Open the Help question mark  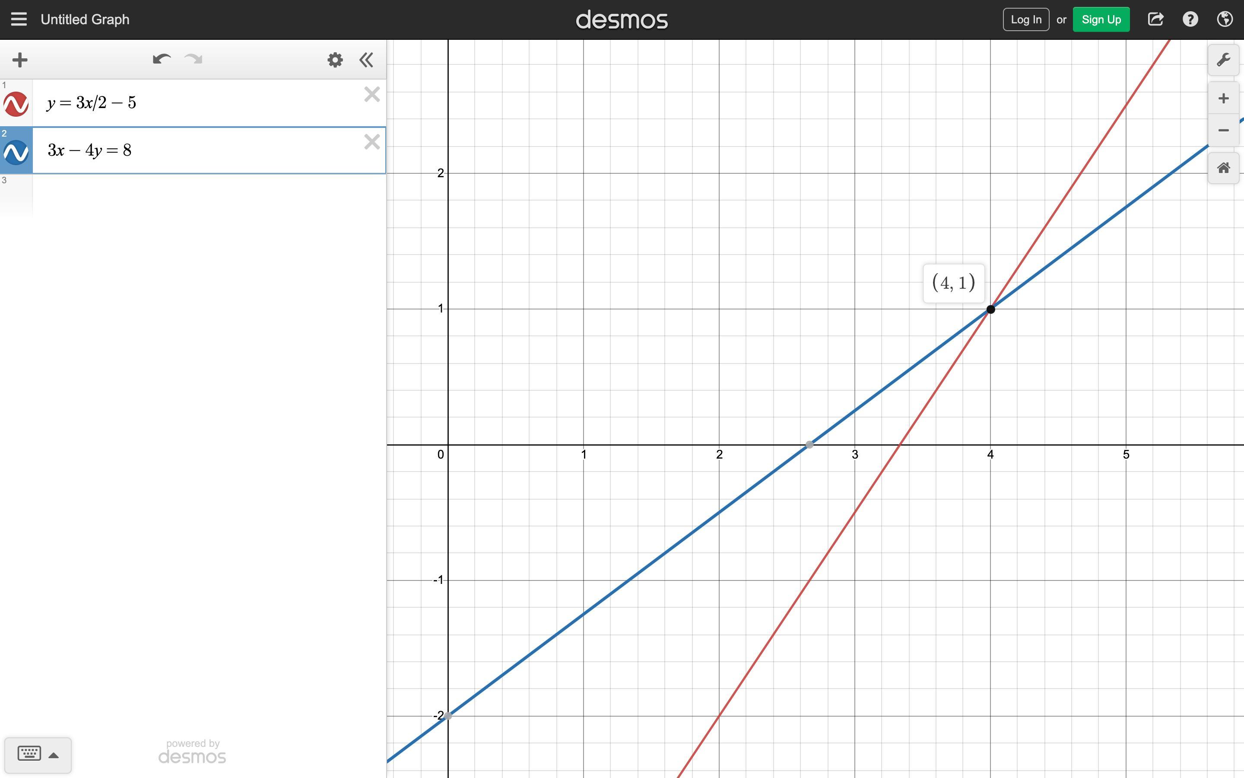1190,19
